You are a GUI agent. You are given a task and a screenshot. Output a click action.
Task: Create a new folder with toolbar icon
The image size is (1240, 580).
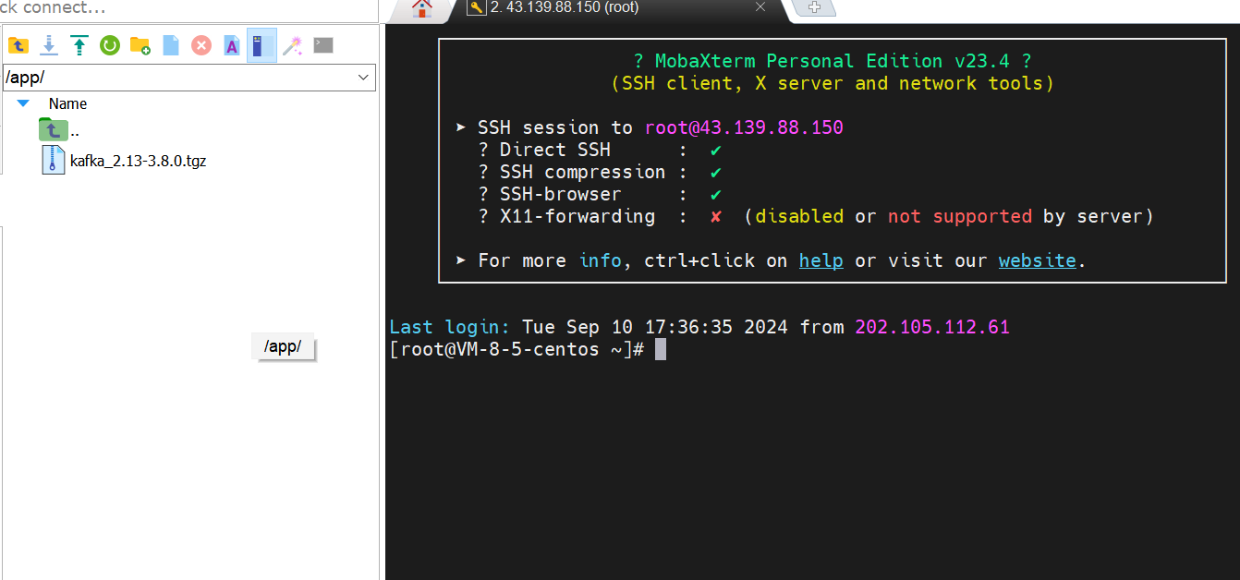pyautogui.click(x=140, y=45)
